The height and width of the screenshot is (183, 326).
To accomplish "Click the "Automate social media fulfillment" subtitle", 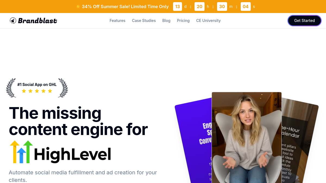I will click(x=83, y=176).
